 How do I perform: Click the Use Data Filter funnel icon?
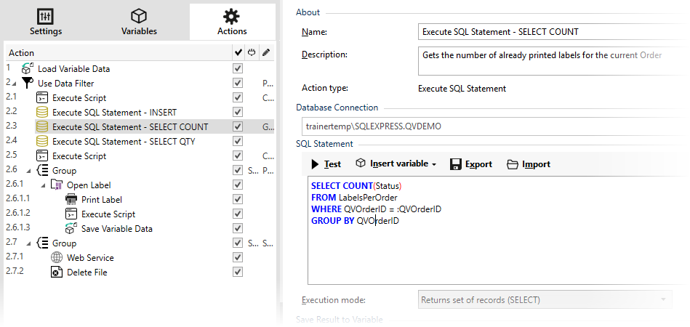click(x=28, y=84)
